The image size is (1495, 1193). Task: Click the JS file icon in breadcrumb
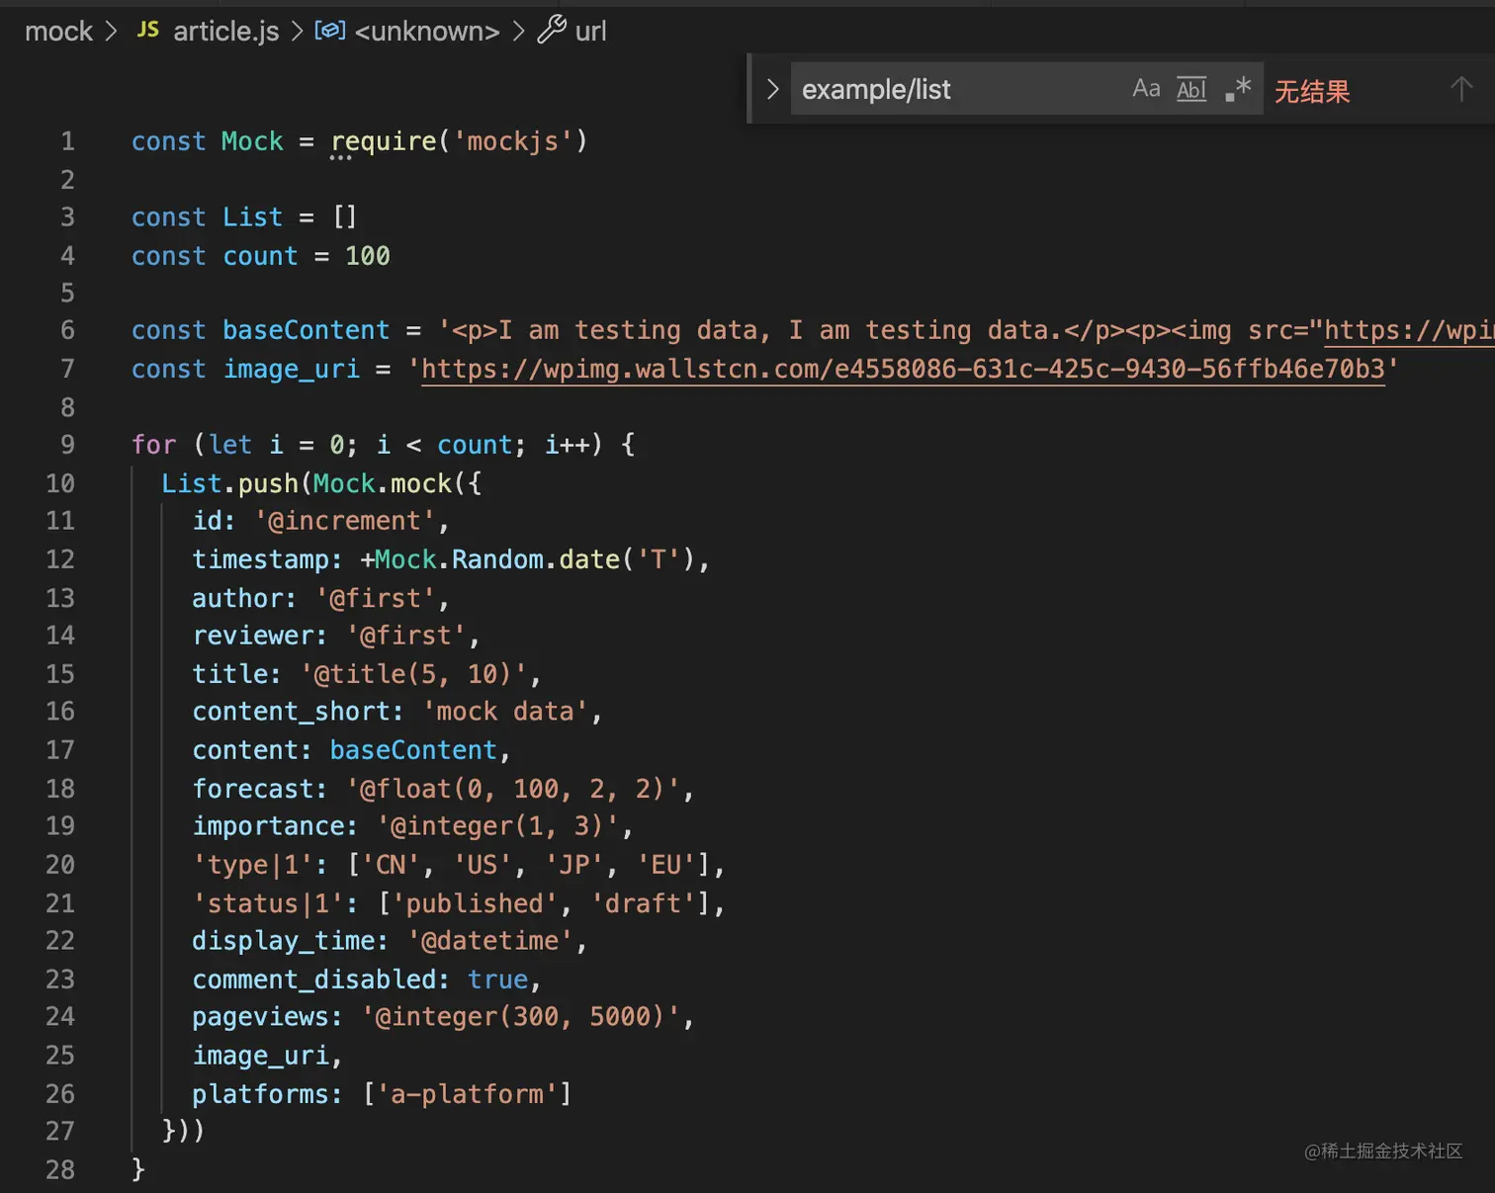(x=148, y=31)
